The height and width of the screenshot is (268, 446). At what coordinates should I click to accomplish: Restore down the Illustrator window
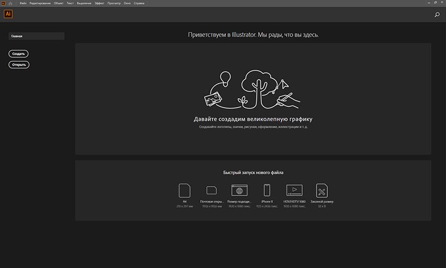(x=435, y=3)
